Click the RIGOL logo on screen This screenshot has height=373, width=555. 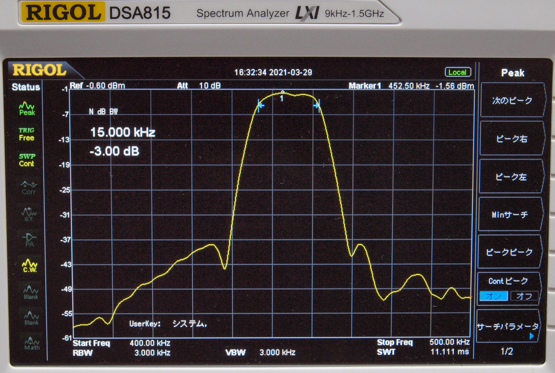(x=39, y=70)
